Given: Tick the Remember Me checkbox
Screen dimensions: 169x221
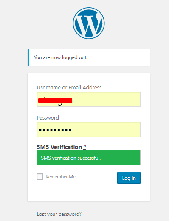Looking at the screenshot, I should tap(40, 176).
